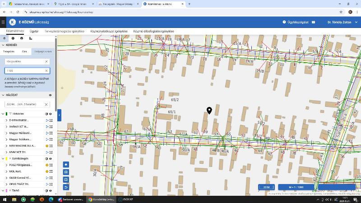Zoom to extent of Magyar Telekom layer
This screenshot has height=203, width=361.
tap(51, 139)
